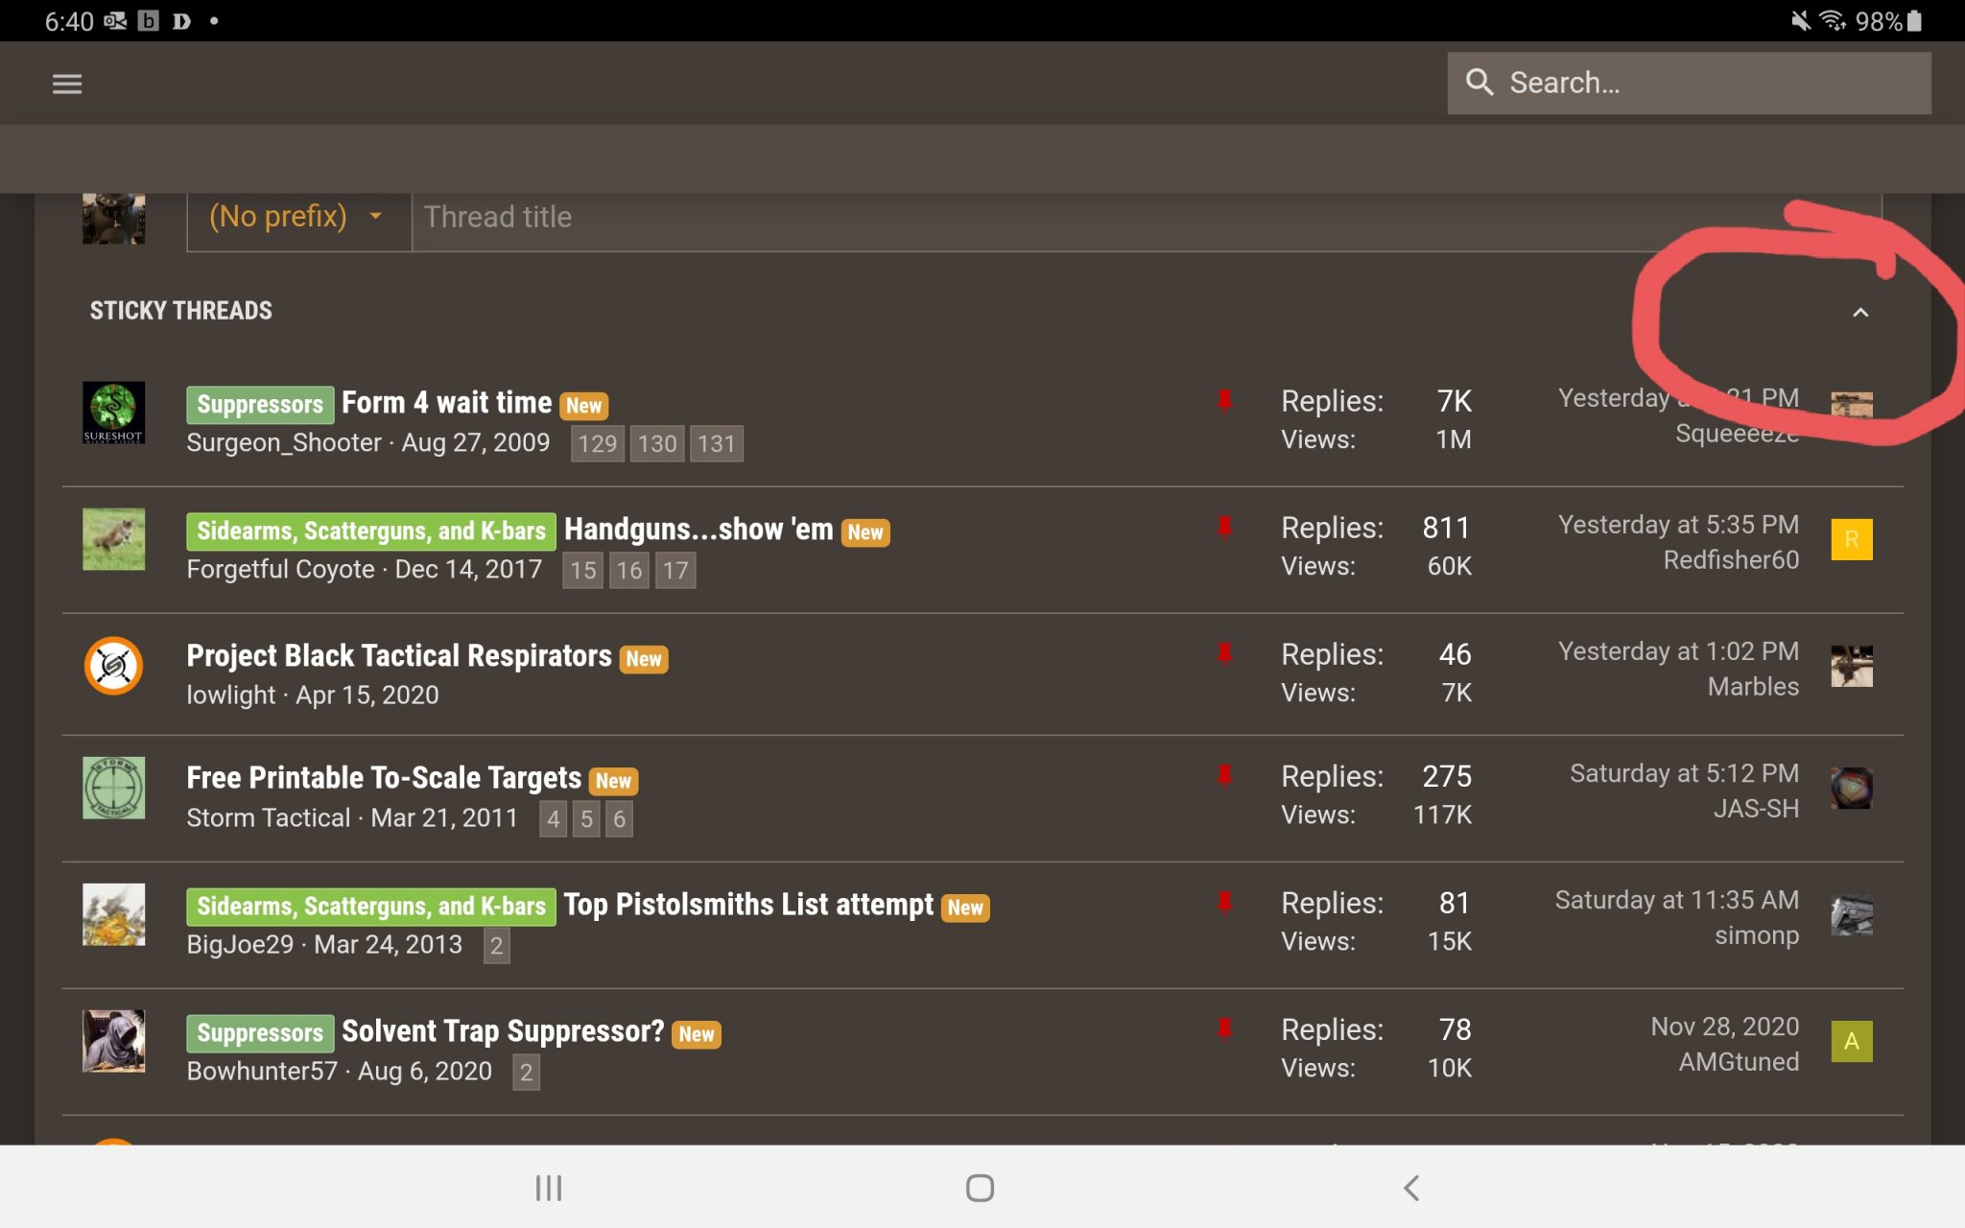Open Redfisher60's yellow R avatar
The image size is (1965, 1228).
pos(1851,539)
